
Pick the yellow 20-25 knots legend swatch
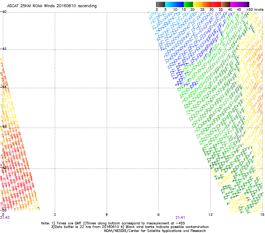(x=198, y=4)
